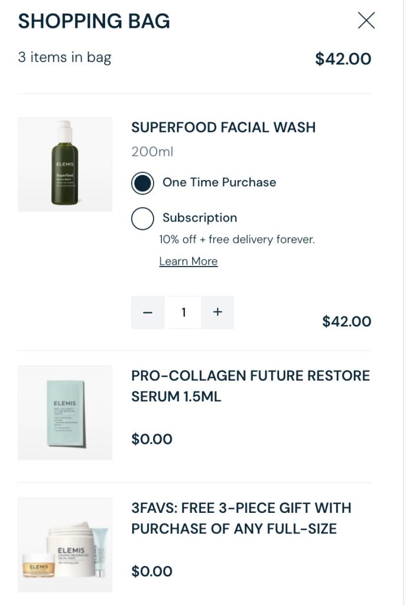The height and width of the screenshot is (605, 406).
Task: Click the 3FAVS gift $0.00 price
Action: (152, 571)
